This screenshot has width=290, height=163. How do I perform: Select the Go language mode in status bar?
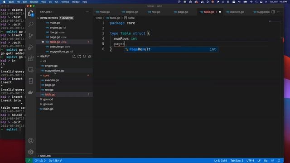[x=266, y=161]
